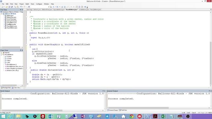Click the Undo toolbar icon
Image resolution: width=212 pixels, height=119 pixels.
(21, 7)
